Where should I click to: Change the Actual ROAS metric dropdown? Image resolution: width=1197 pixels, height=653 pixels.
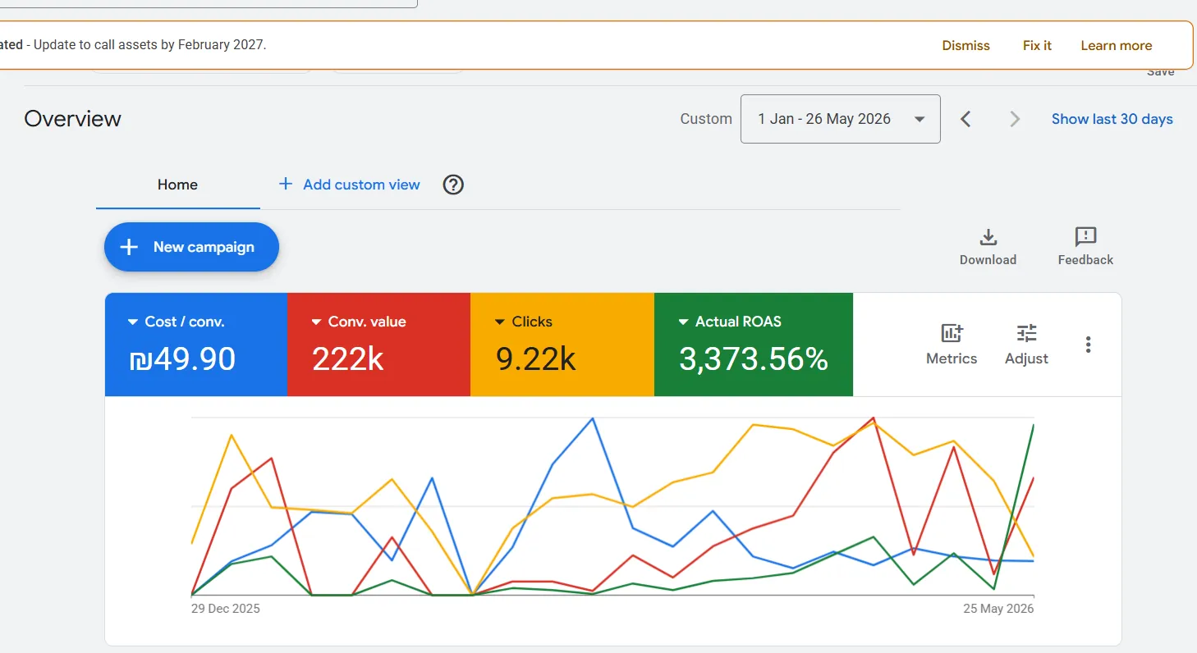(x=730, y=322)
